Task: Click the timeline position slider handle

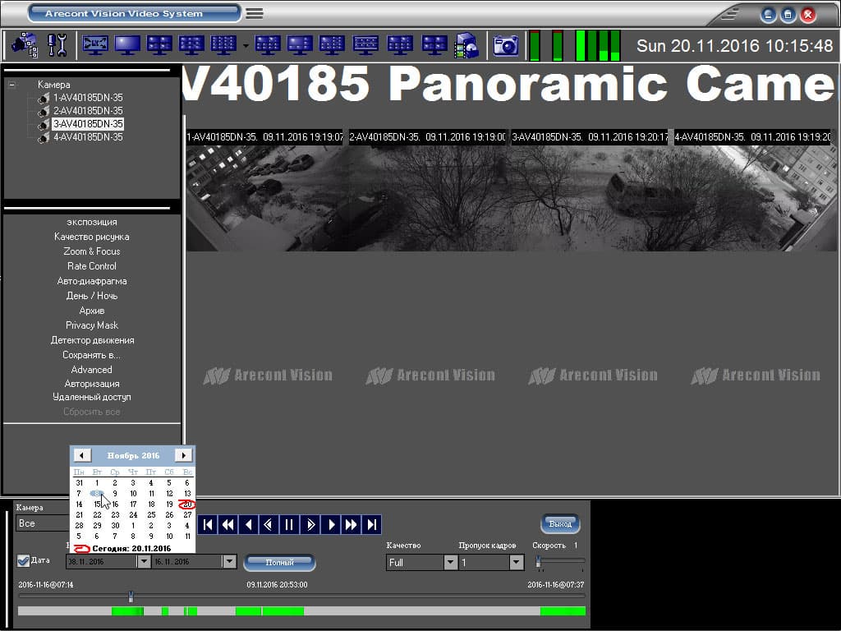Action: tap(131, 596)
